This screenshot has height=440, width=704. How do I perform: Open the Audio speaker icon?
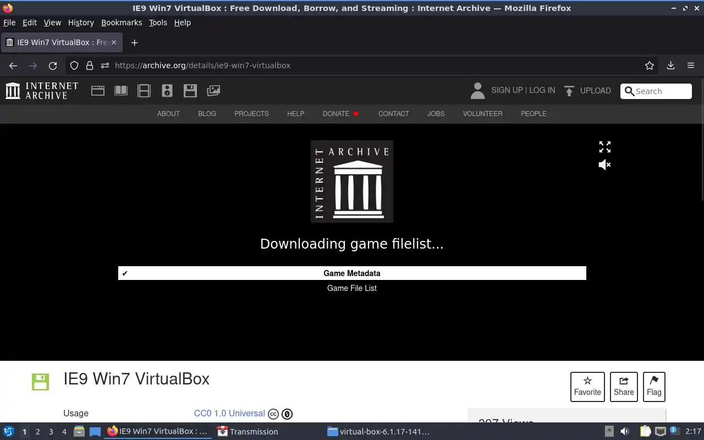tap(167, 91)
